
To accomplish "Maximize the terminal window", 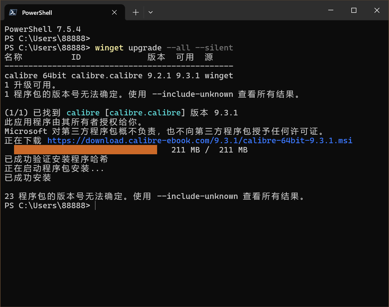I will [354, 10].
